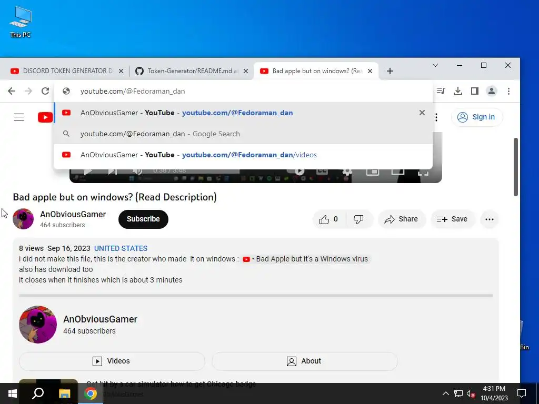The height and width of the screenshot is (404, 539).
Task: Open AnObviousGamer channel name near Subscribe
Action: coord(73,215)
